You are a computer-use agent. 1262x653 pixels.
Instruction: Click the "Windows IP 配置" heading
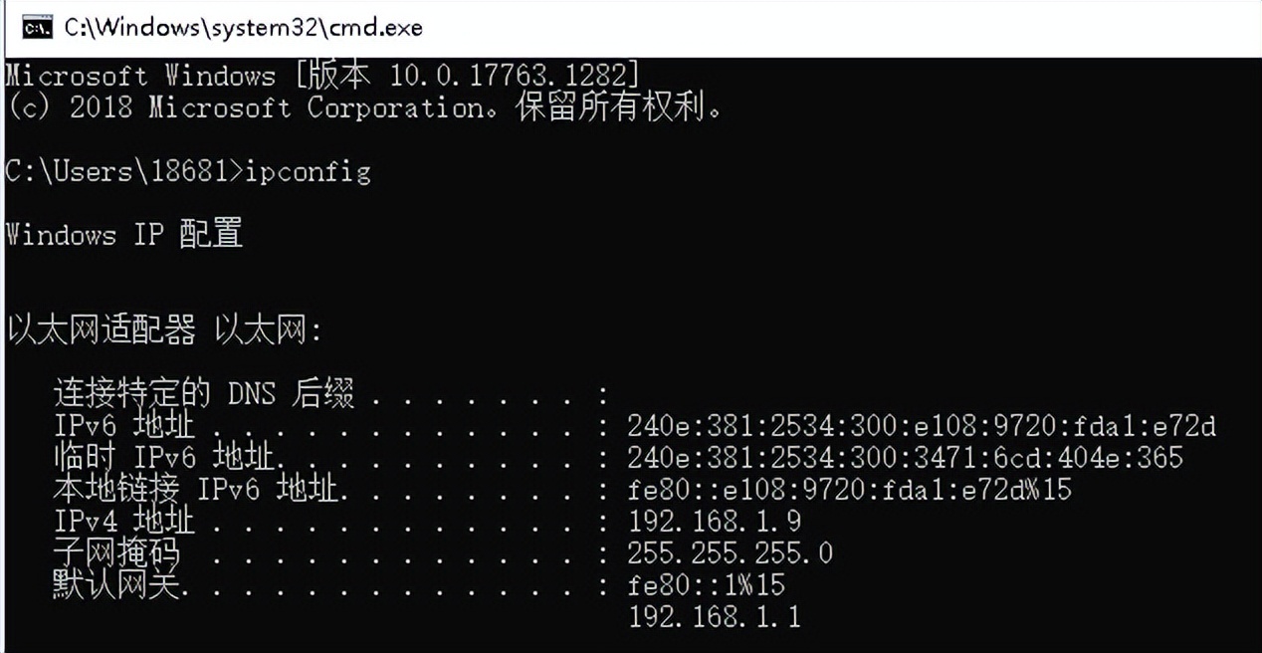(x=123, y=235)
